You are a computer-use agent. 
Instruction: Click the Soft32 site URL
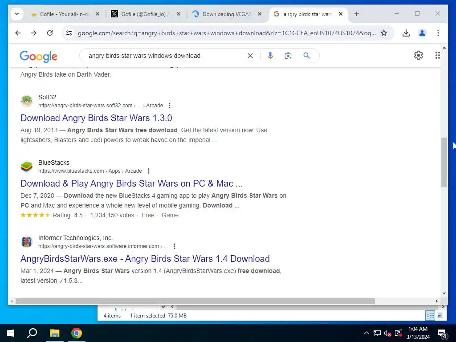point(101,106)
